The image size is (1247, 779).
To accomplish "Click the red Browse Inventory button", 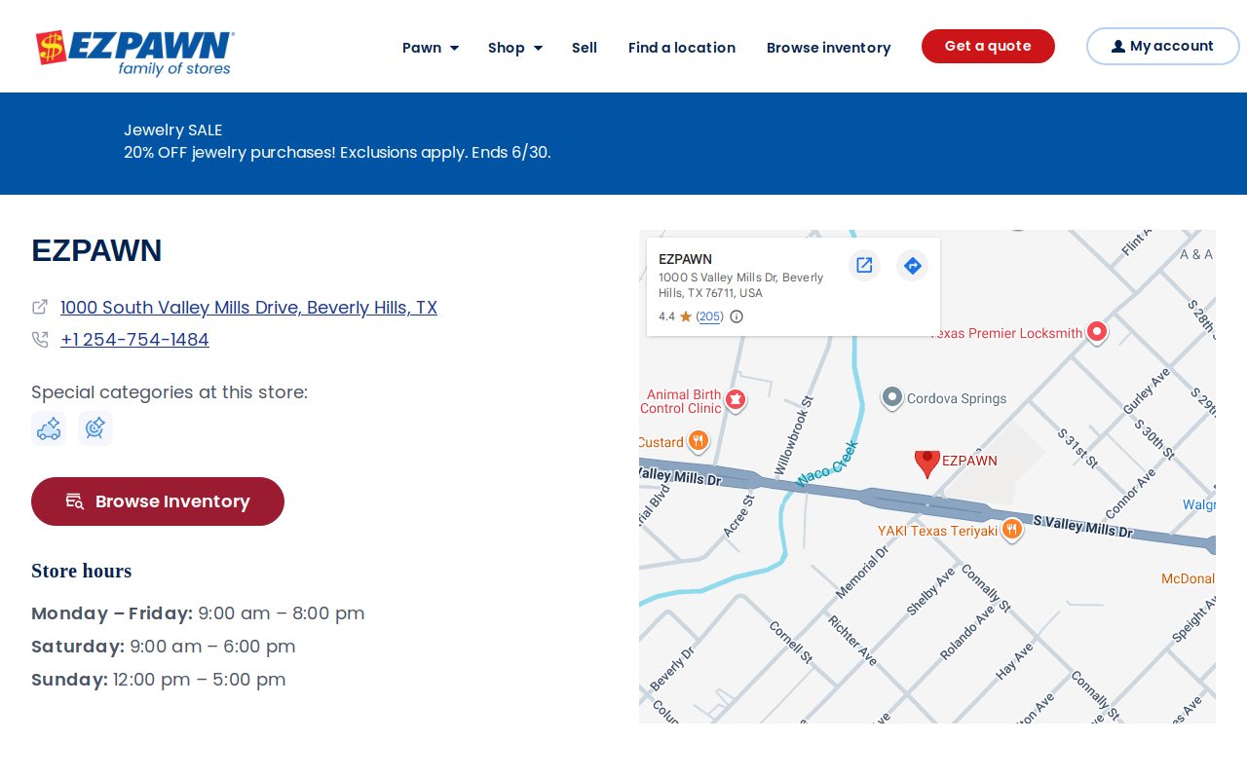I will (158, 501).
